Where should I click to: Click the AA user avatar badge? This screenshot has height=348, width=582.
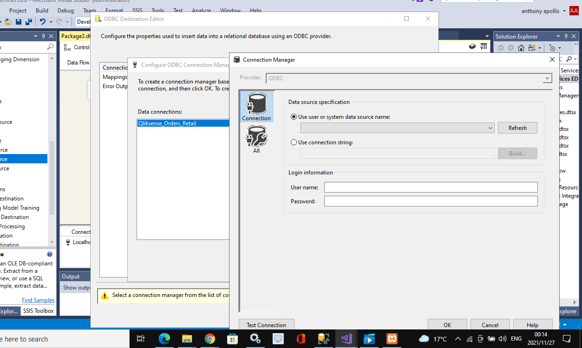pyautogui.click(x=574, y=11)
